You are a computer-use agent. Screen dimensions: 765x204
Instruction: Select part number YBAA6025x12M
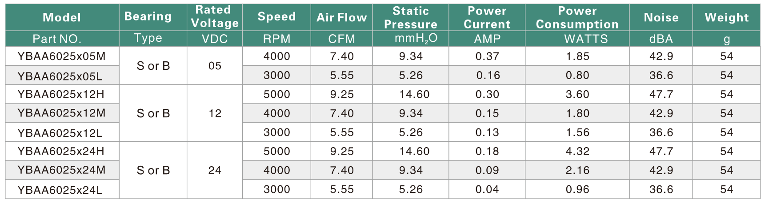62,113
